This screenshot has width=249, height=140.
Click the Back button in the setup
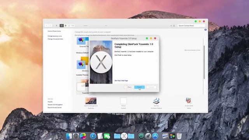point(129,87)
